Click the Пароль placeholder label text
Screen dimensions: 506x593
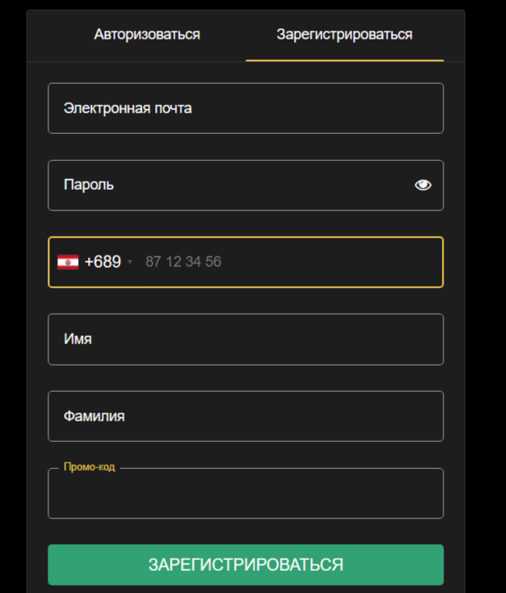point(89,185)
